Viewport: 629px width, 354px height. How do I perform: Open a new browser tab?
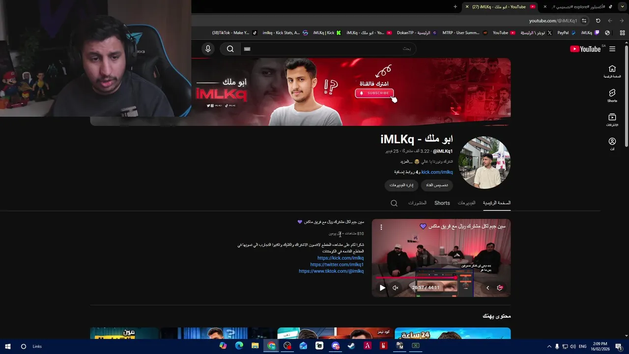[x=455, y=7]
